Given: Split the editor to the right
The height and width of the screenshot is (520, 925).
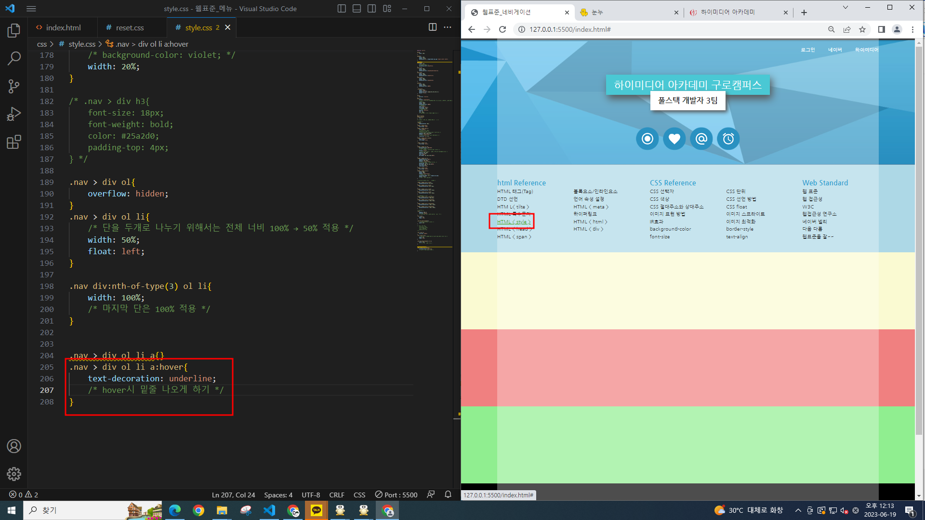Looking at the screenshot, I should [x=433, y=27].
